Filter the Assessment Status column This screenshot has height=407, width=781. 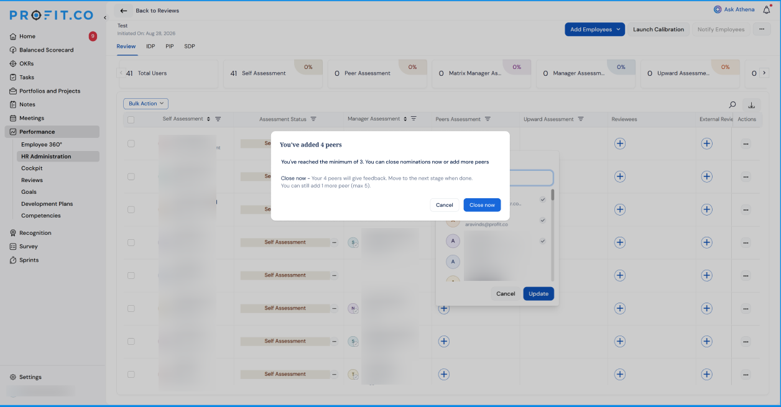[x=313, y=119]
